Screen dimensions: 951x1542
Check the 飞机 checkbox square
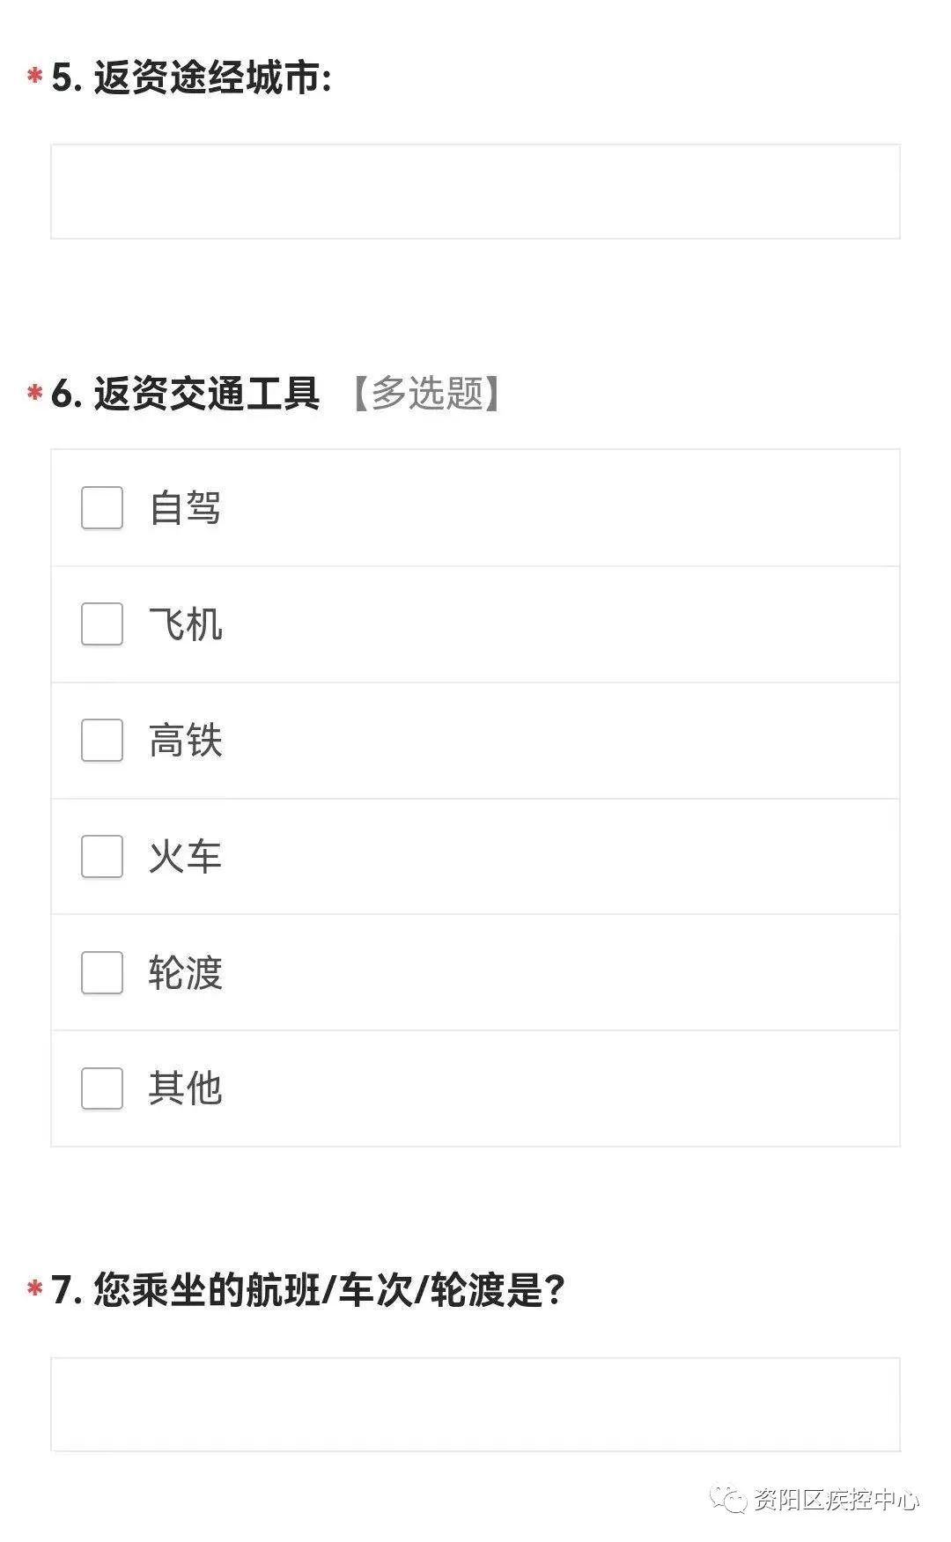(x=102, y=624)
